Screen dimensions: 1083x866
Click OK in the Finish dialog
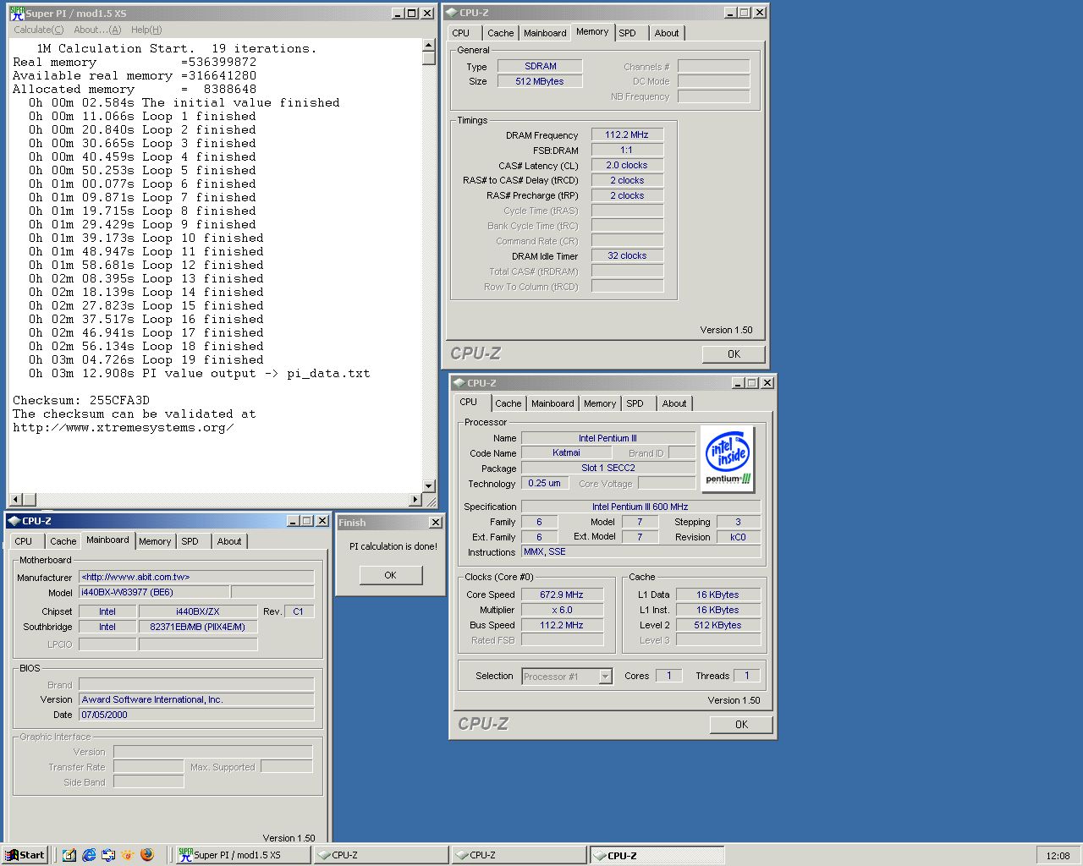390,575
